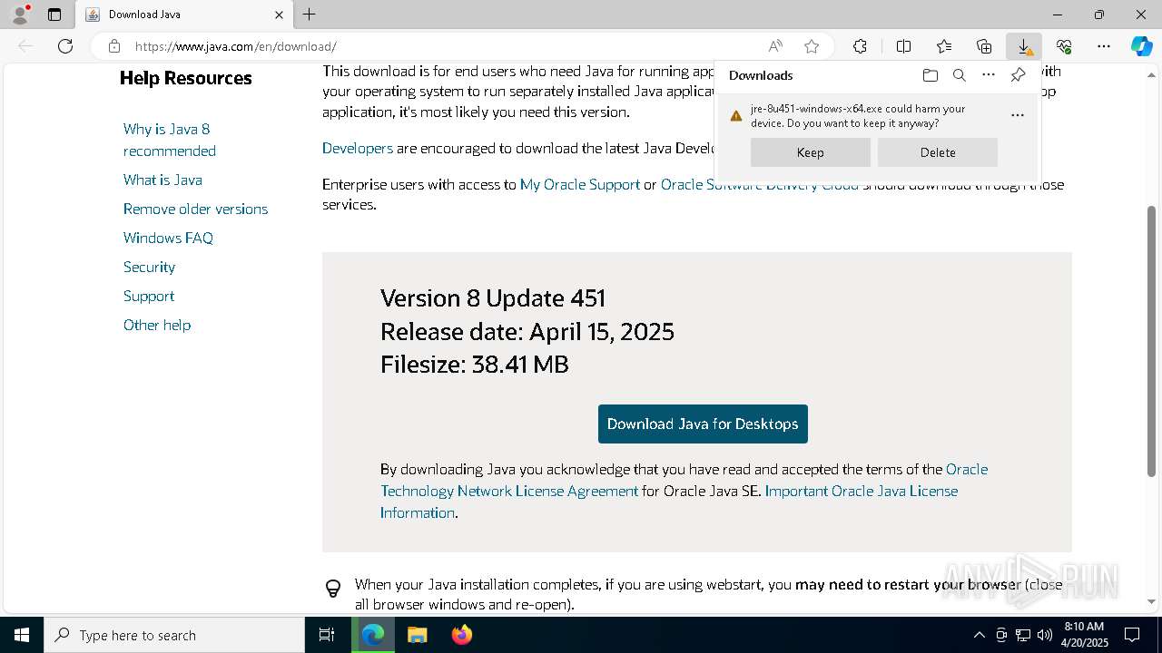
Task: Open volume control in system tray
Action: tap(1045, 635)
